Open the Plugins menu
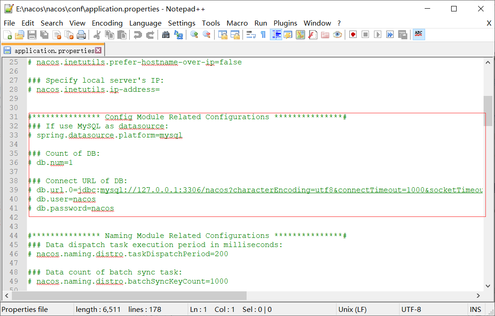 285,23
